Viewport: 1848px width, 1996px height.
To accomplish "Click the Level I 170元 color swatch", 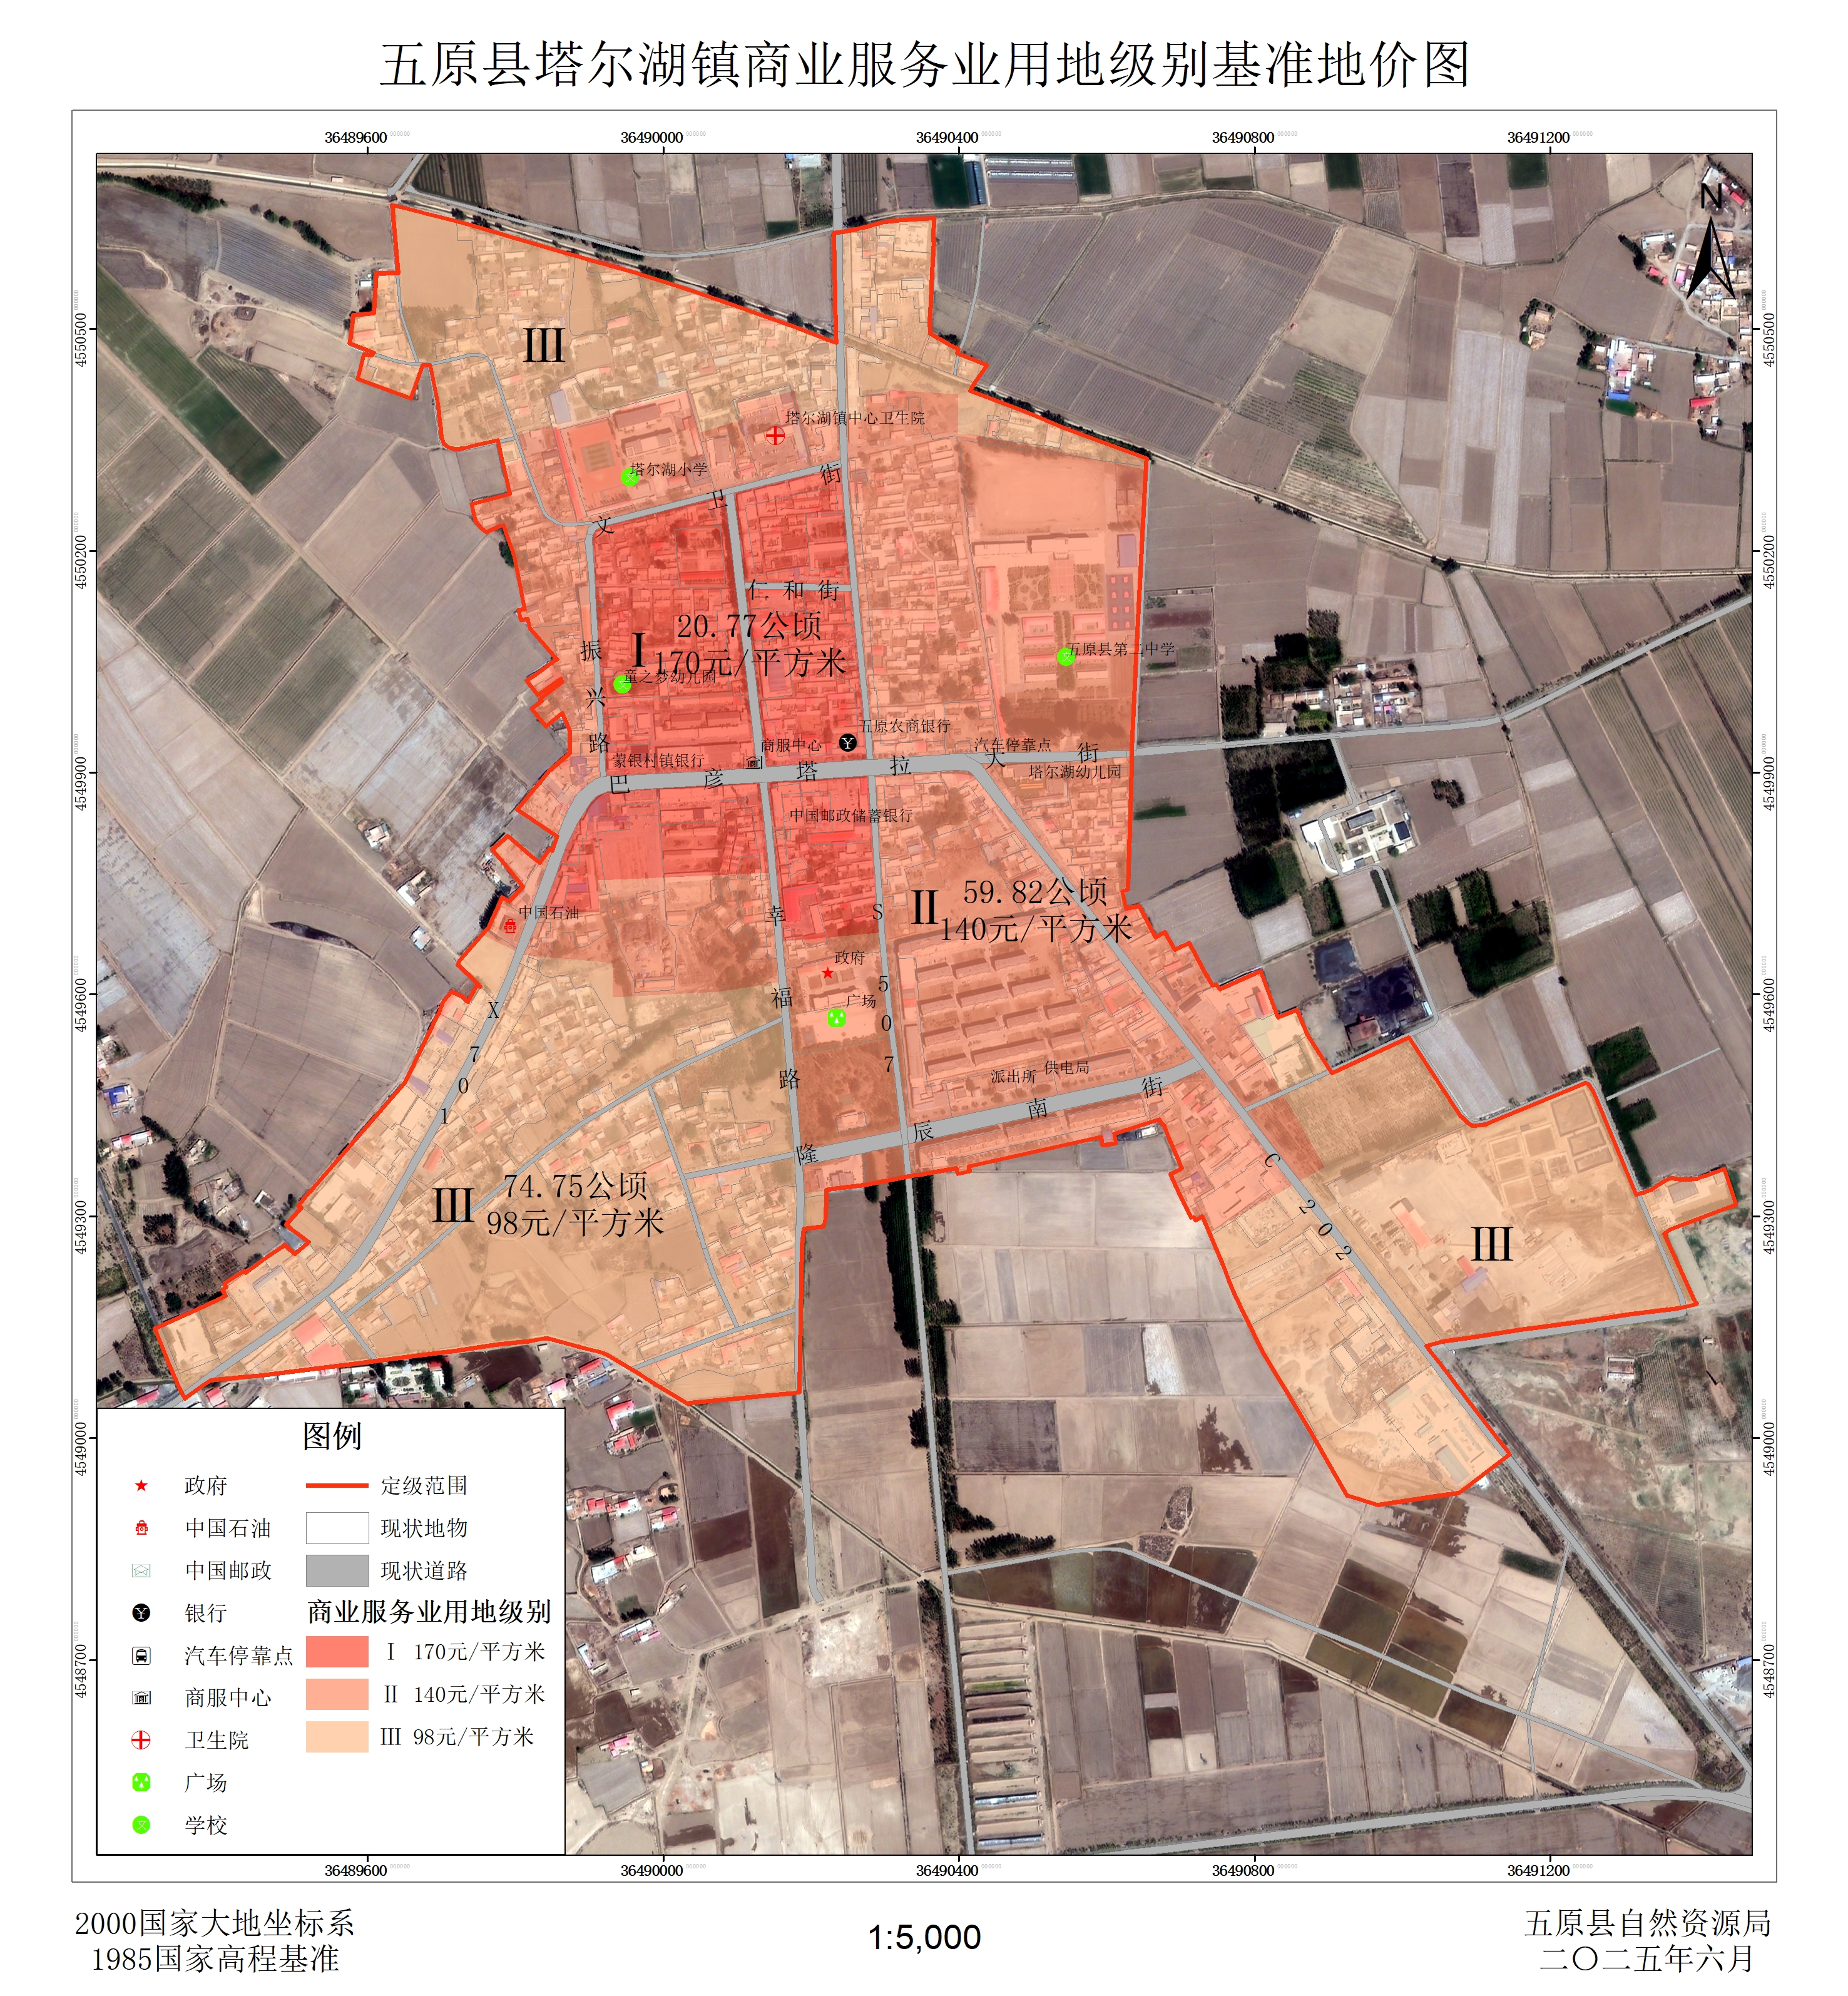I will (x=337, y=1652).
